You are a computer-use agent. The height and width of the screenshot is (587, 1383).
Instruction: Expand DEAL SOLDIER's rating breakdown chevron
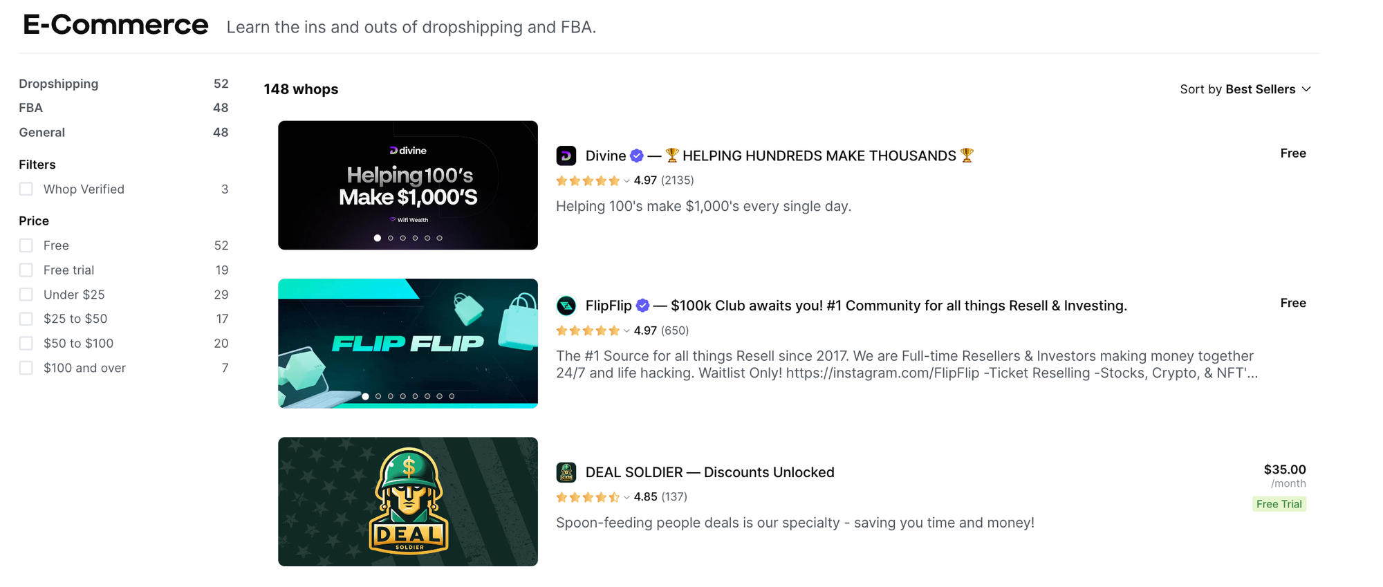point(626,498)
